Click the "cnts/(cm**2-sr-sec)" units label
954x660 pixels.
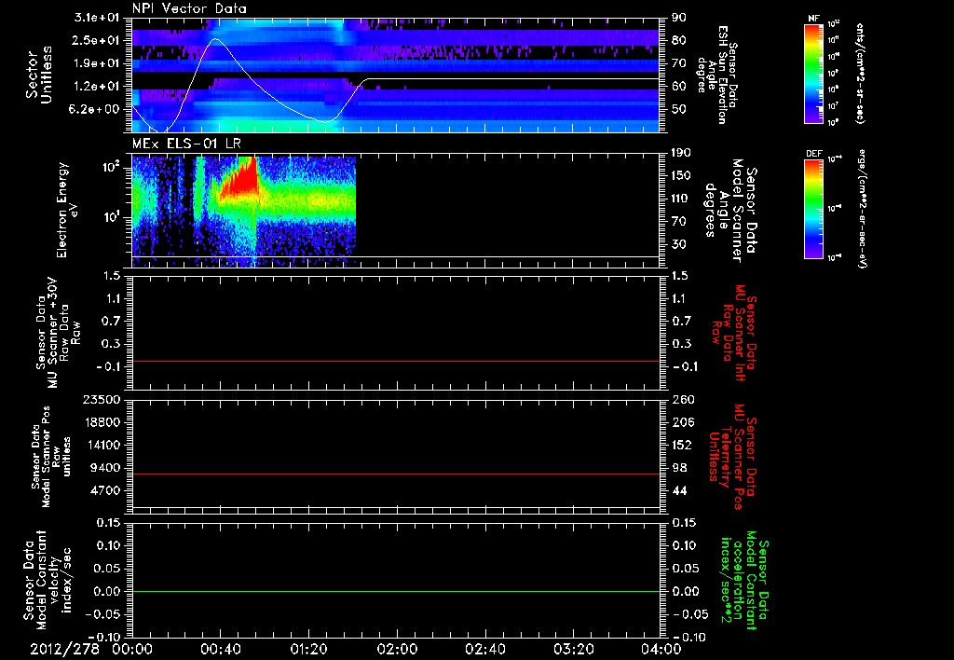[861, 73]
